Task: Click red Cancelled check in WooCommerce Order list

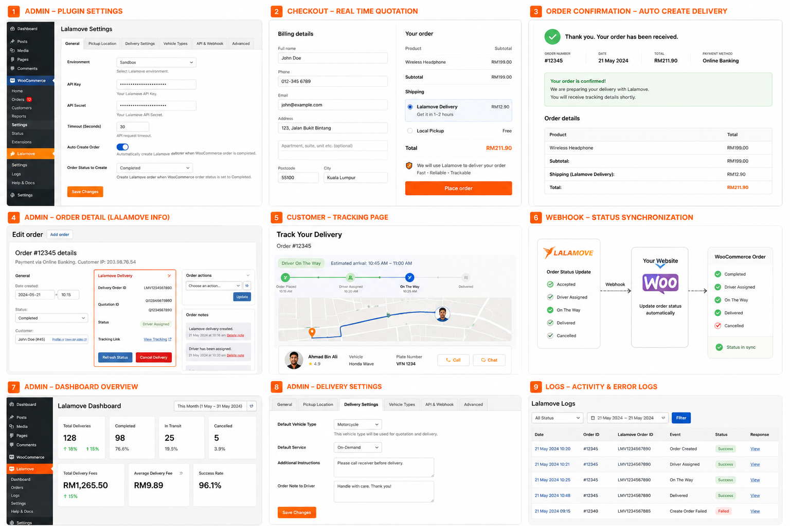Action: coord(718,326)
